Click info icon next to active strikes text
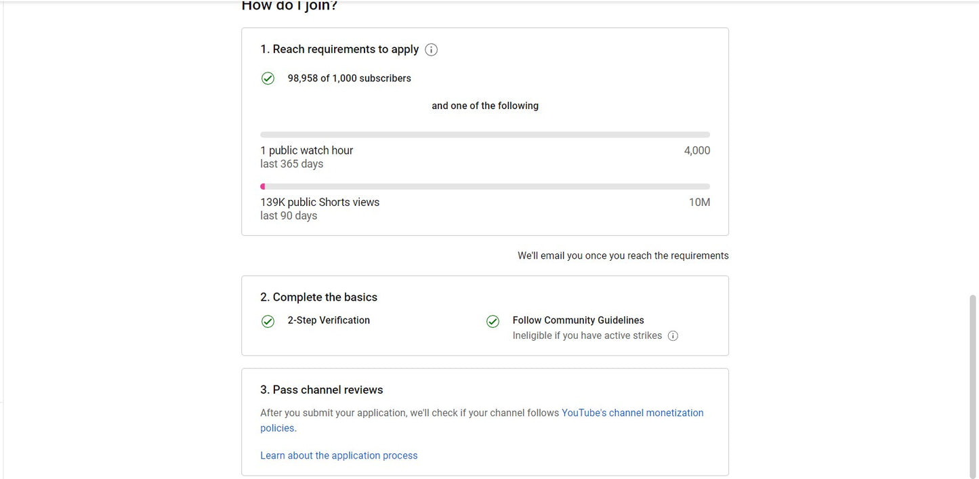The image size is (979, 479). tap(673, 336)
